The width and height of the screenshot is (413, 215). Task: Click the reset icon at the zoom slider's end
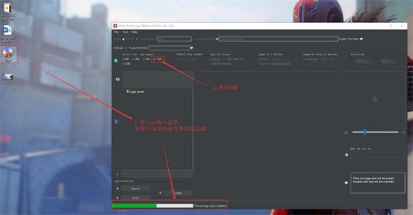(x=403, y=133)
